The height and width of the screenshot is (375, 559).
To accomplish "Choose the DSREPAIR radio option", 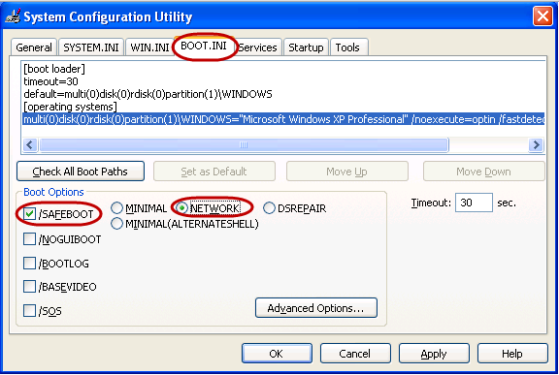I will pos(269,207).
